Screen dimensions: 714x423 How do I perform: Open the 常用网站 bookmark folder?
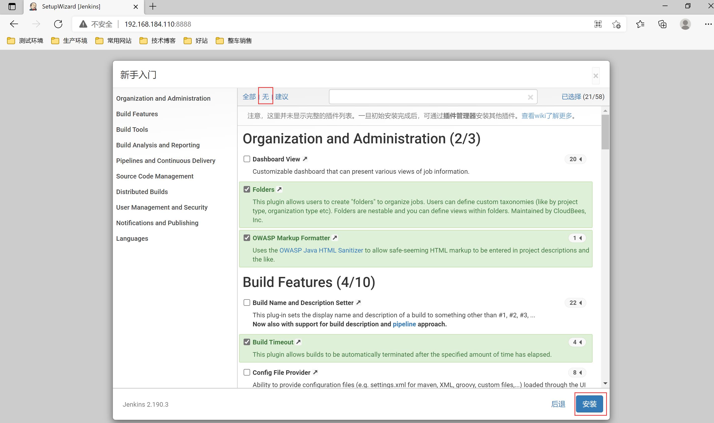[113, 41]
